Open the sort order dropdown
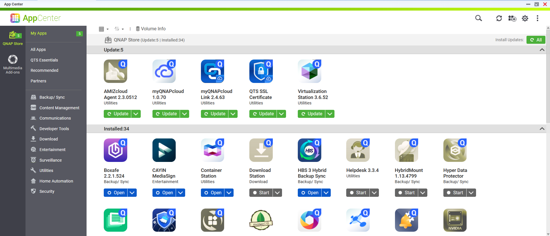Image resolution: width=550 pixels, height=236 pixels. (119, 29)
